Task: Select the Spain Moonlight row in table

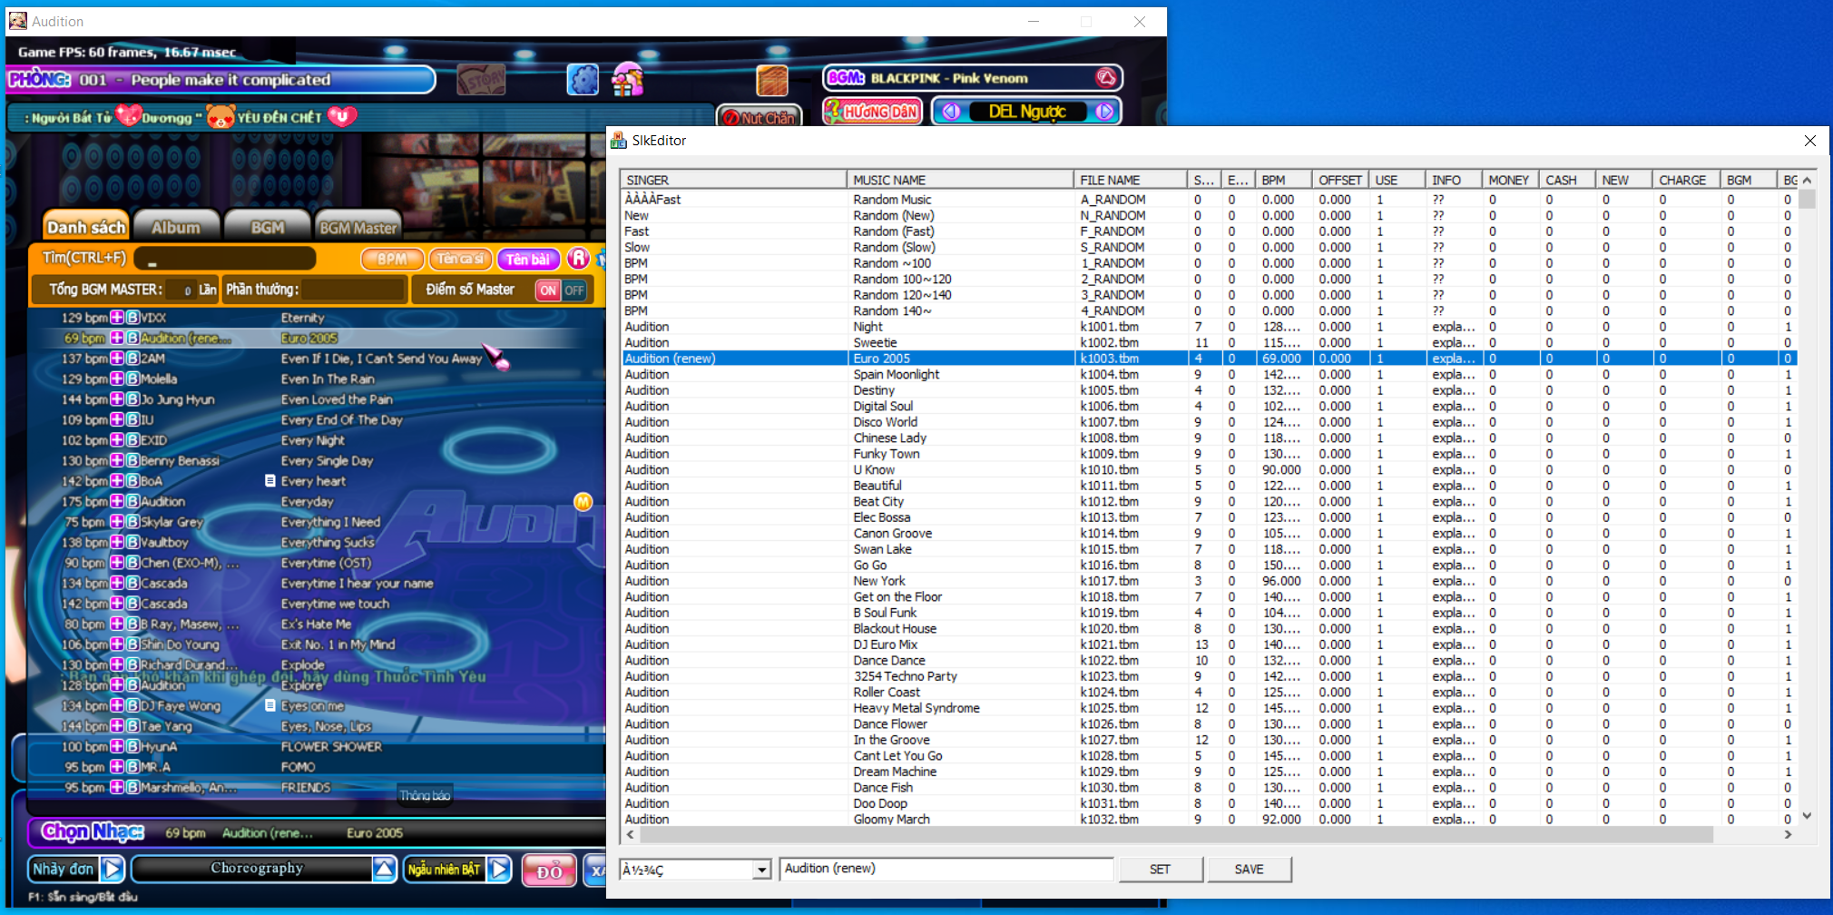Action: (x=1209, y=374)
